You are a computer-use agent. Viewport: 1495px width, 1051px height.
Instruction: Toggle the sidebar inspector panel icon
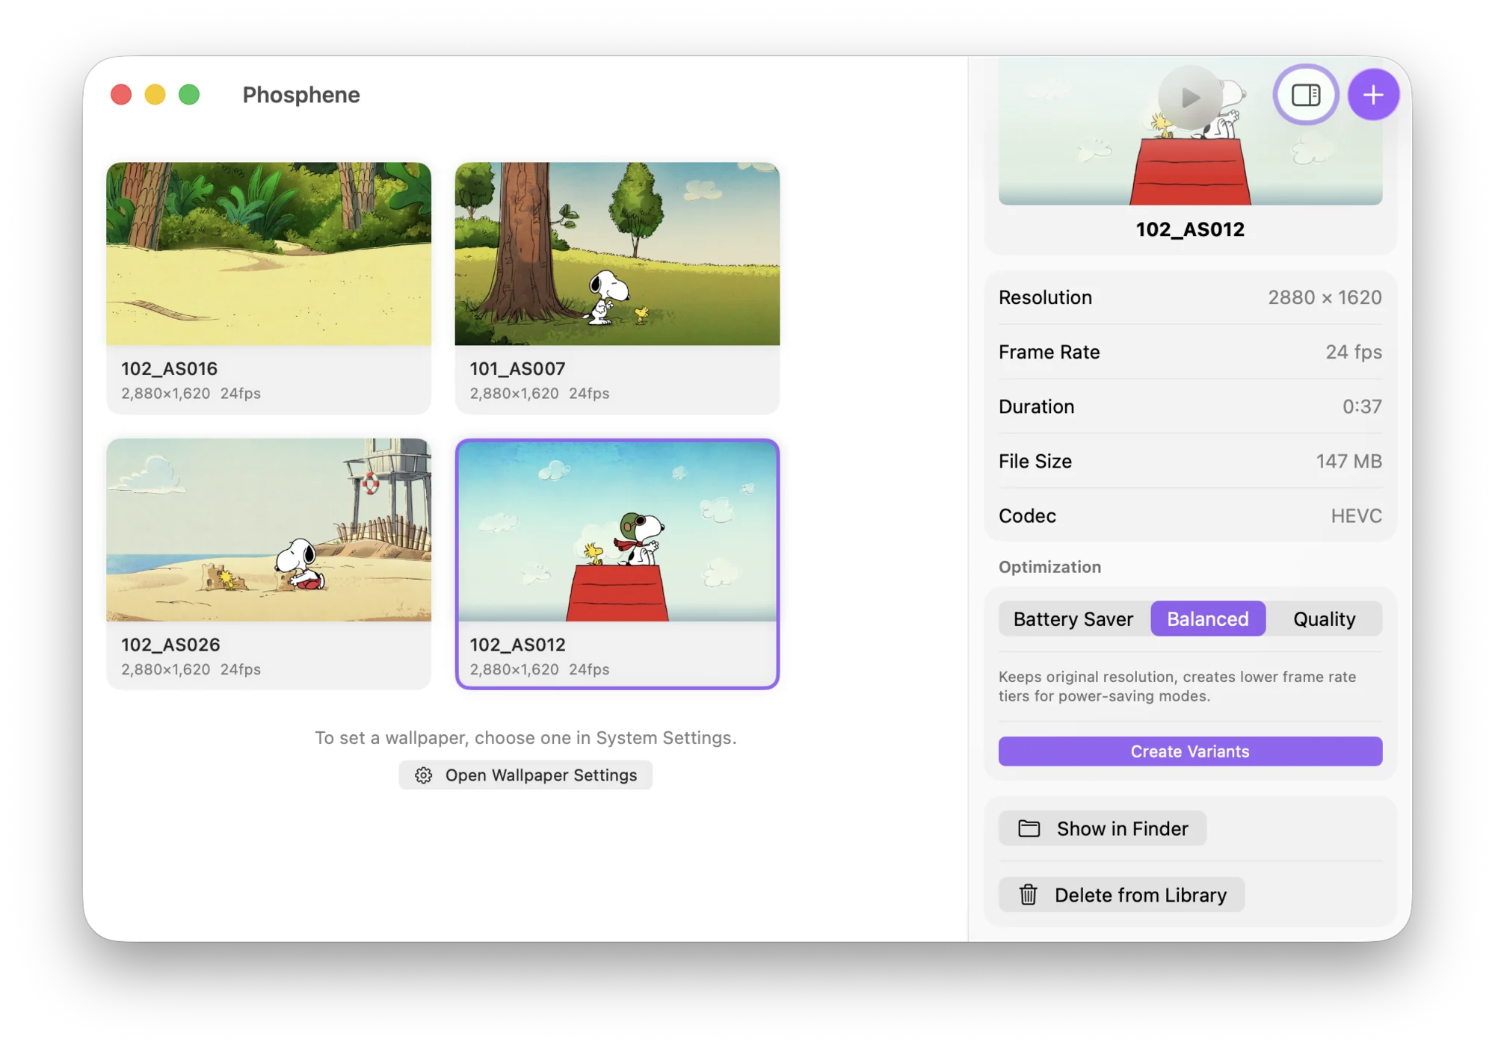pyautogui.click(x=1305, y=95)
